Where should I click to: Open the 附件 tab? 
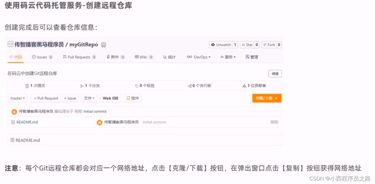115,57
